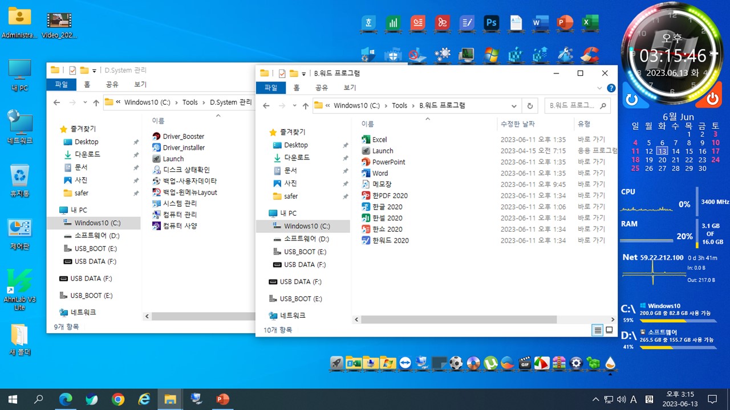Go up one folder in D.System window
Image resolution: width=730 pixels, height=410 pixels.
point(96,103)
